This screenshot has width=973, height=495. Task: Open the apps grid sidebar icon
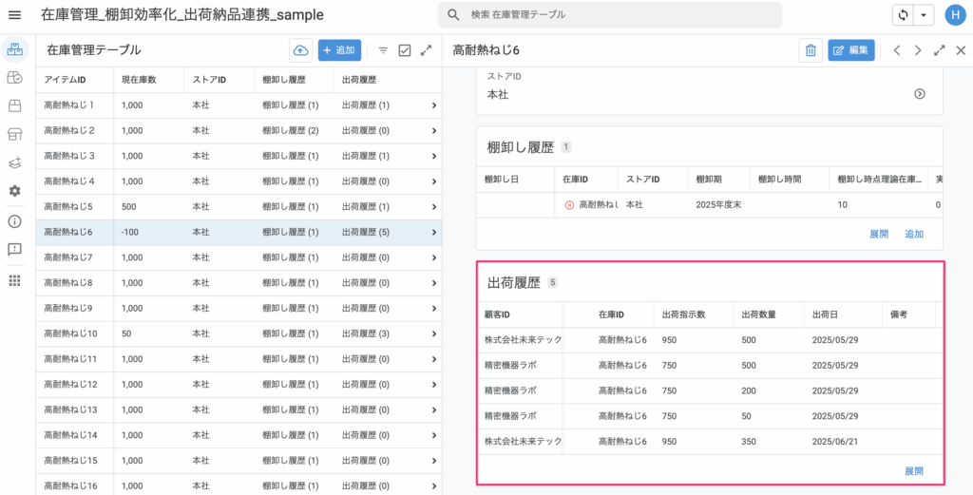[x=15, y=280]
